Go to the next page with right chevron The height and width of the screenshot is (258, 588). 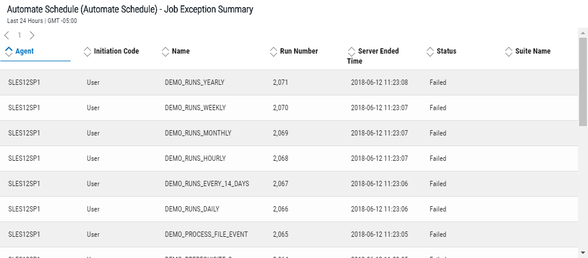pyautogui.click(x=32, y=35)
